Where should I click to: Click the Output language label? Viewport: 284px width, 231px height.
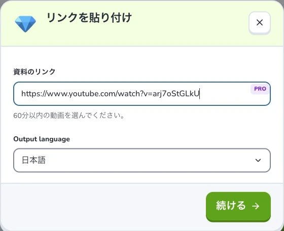pyautogui.click(x=42, y=139)
